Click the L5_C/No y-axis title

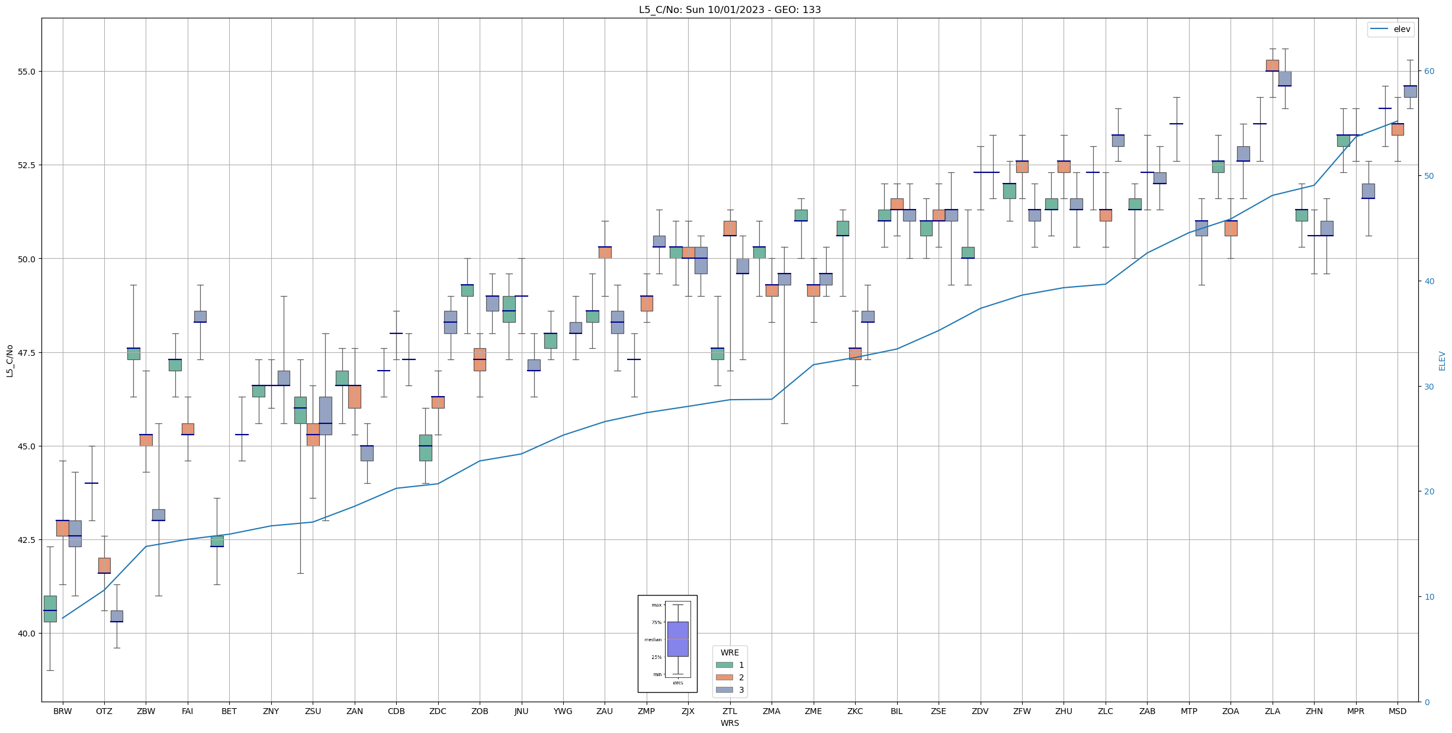click(x=9, y=361)
